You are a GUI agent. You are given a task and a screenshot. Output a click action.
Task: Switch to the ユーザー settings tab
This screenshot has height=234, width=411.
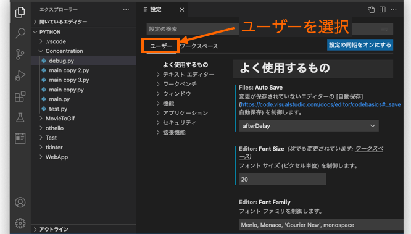pos(161,46)
